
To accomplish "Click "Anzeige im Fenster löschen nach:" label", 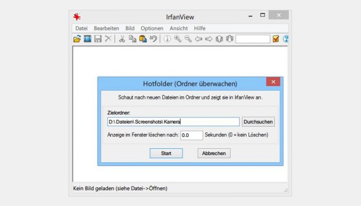I will [x=143, y=135].
